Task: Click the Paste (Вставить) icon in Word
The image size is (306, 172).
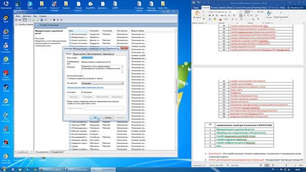Action: (197, 14)
